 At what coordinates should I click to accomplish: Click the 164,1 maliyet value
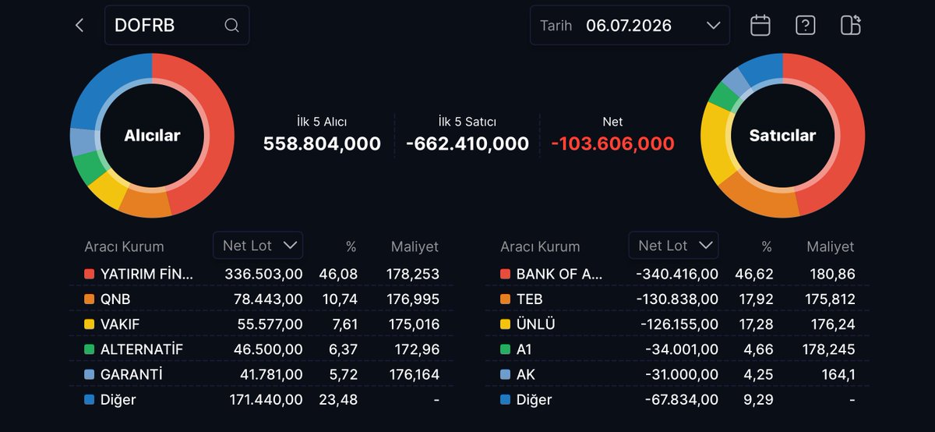click(838, 375)
